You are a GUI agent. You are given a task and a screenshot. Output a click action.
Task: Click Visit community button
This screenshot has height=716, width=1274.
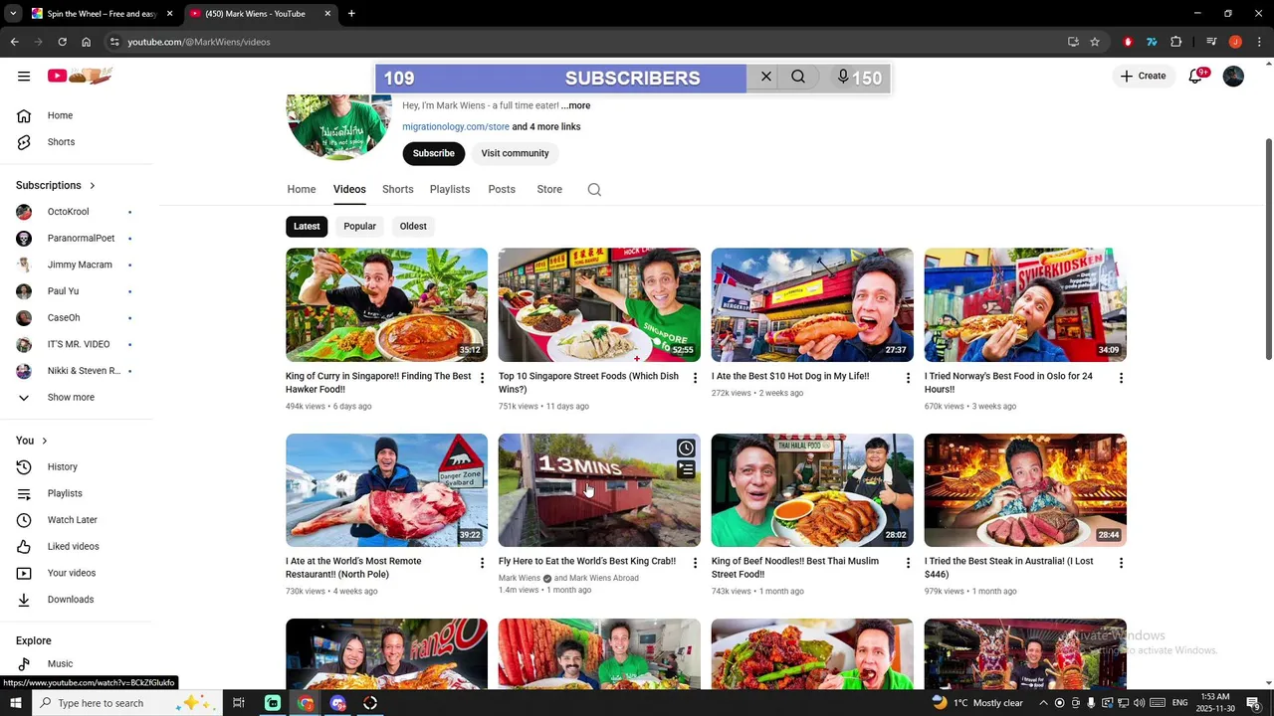[x=515, y=153]
